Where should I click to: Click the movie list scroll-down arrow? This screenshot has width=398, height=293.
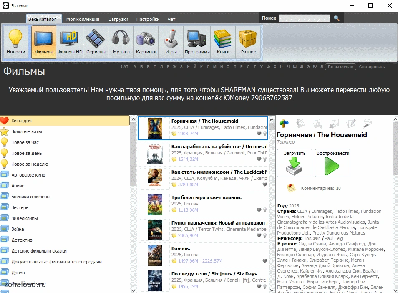pos(272,290)
